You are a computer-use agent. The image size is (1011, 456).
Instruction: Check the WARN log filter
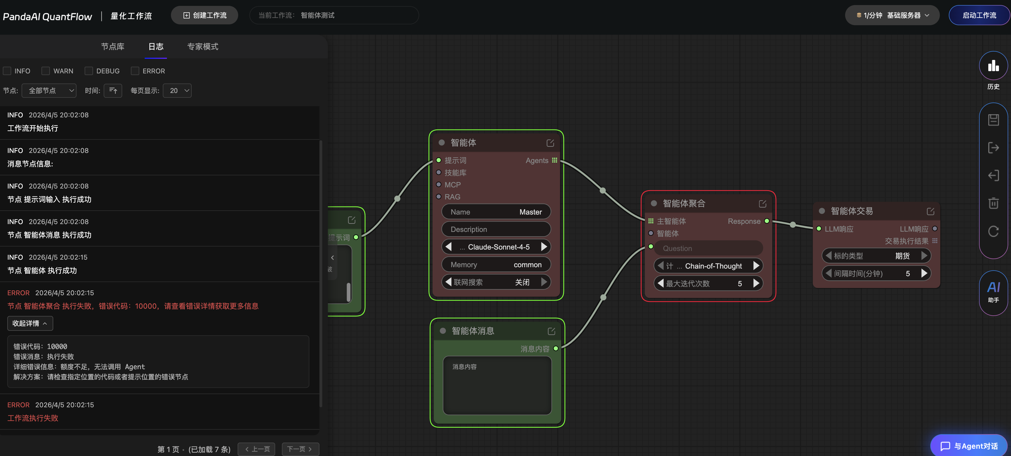coord(46,71)
